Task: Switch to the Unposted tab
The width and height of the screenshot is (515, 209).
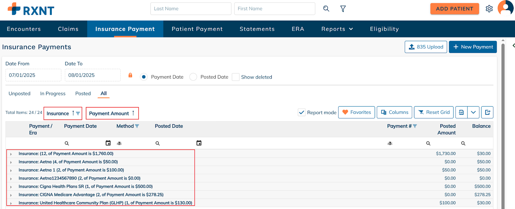Action: [x=20, y=93]
